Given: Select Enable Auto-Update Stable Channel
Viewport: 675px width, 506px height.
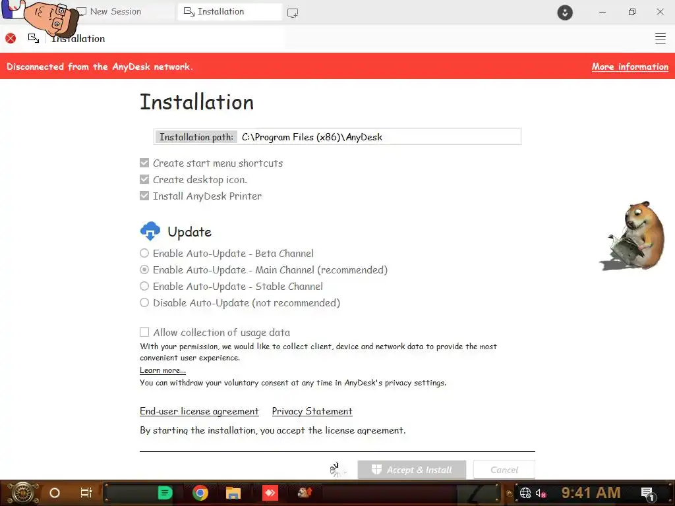Looking at the screenshot, I should [144, 286].
